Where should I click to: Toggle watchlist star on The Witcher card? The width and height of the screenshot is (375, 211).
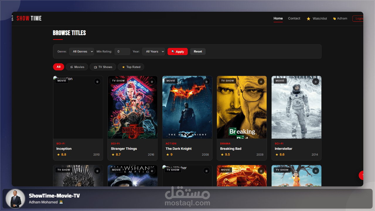207,171
